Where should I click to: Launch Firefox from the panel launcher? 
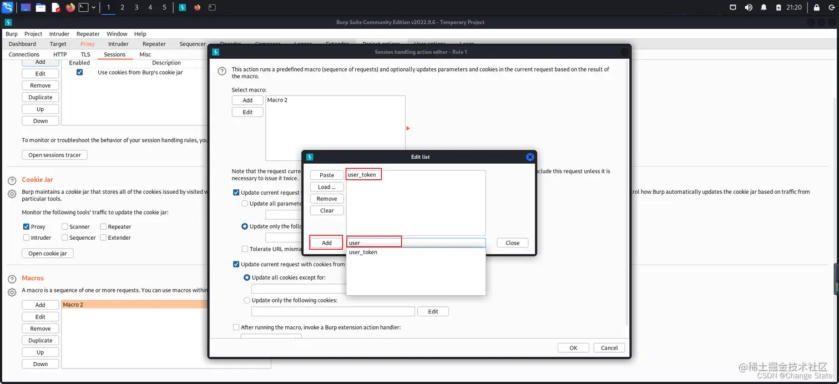70,7
